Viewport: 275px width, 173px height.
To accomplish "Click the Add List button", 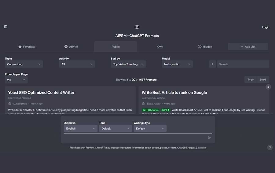I will tap(248, 46).
